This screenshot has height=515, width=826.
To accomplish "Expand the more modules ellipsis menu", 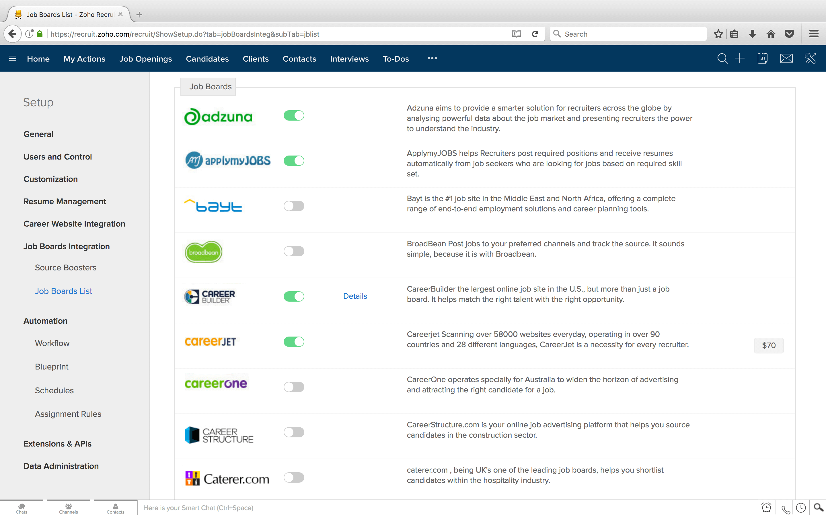I will pyautogui.click(x=432, y=59).
